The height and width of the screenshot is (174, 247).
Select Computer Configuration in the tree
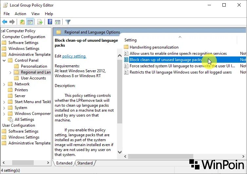24,37
